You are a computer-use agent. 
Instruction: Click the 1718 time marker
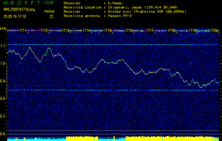coord(171,30)
